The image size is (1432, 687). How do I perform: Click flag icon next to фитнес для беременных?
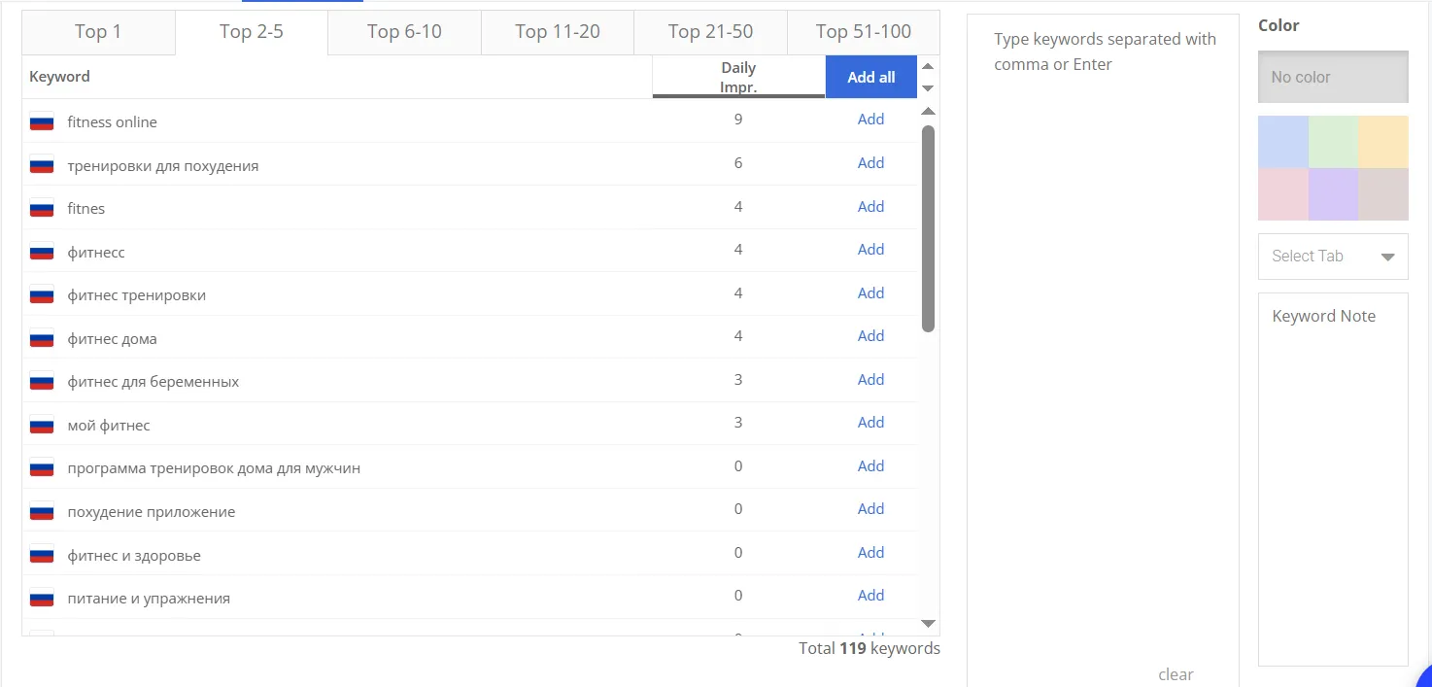[x=42, y=382]
